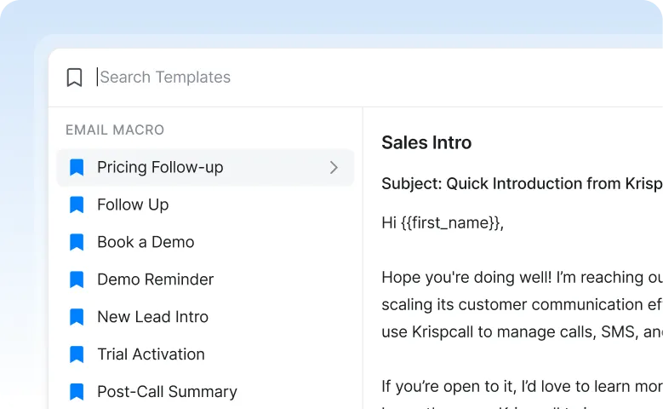The width and height of the screenshot is (663, 409).
Task: Pick the Trial Activation template
Action: coord(151,355)
